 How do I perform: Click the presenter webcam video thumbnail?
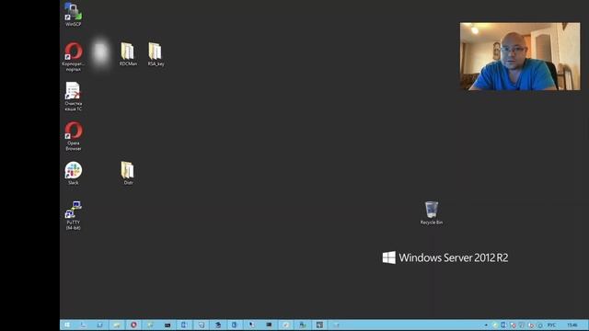point(520,56)
